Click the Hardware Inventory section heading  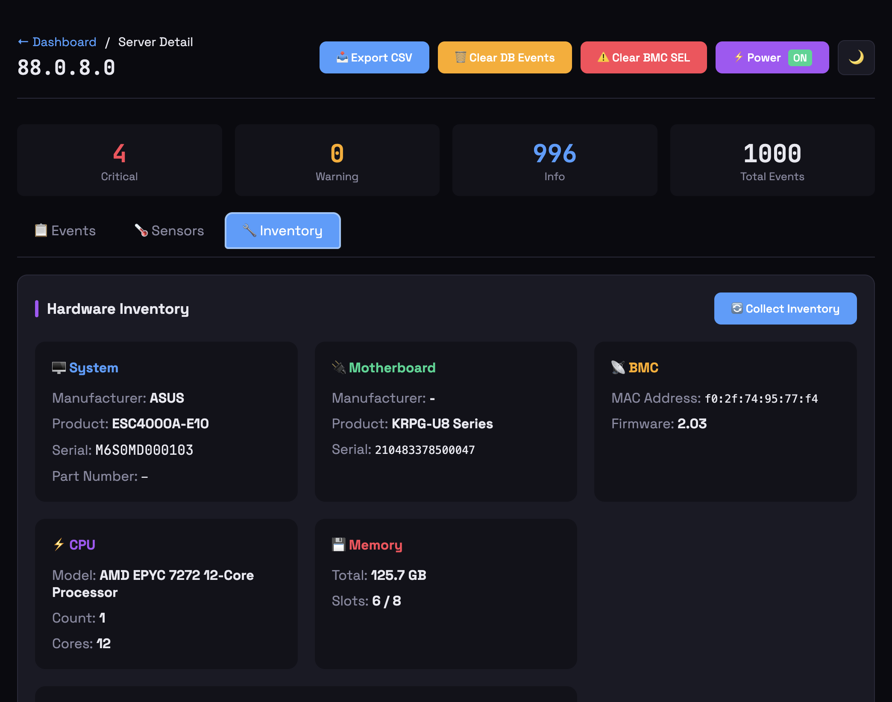point(118,309)
